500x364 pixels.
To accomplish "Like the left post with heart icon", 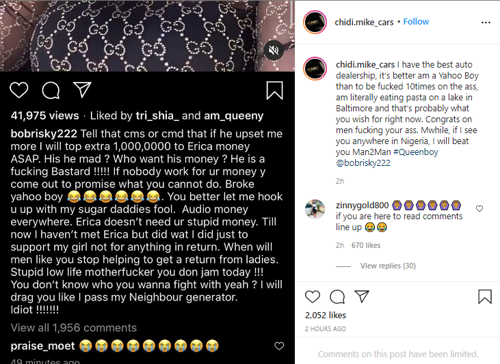I will pyautogui.click(x=19, y=90).
